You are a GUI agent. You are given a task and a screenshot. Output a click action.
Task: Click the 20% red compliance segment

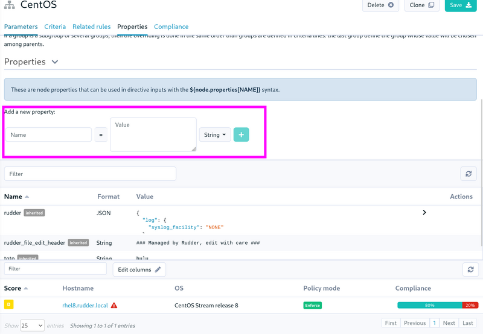tap(470, 306)
